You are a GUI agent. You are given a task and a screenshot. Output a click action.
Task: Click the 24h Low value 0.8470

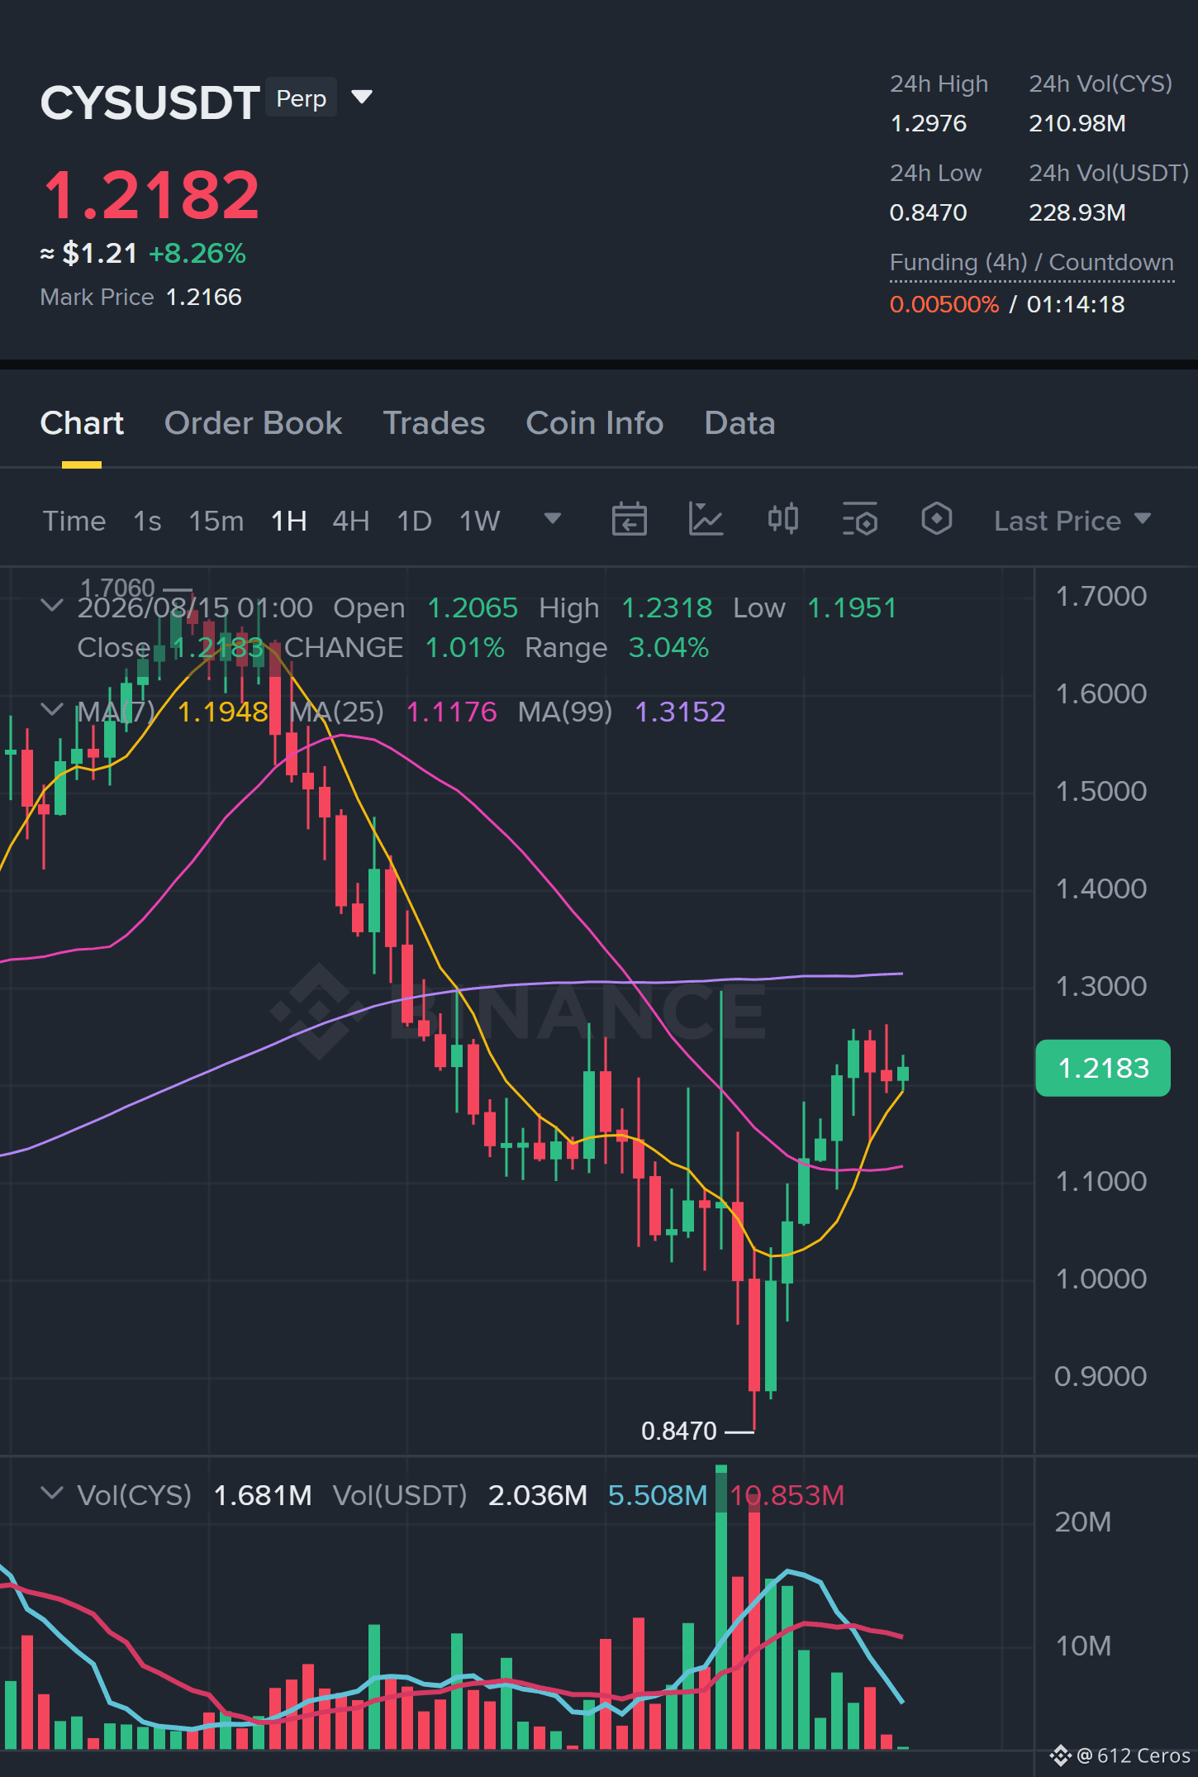928,212
